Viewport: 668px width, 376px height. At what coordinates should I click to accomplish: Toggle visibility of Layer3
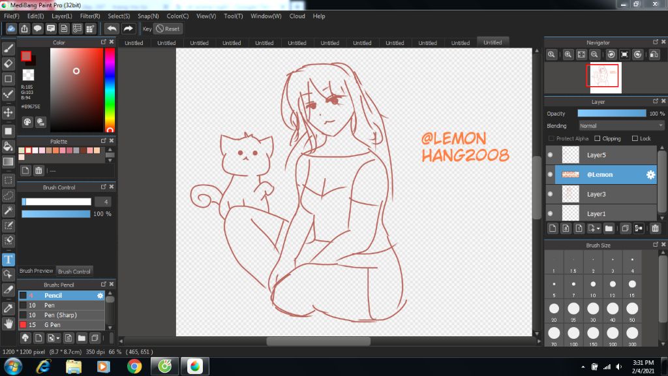click(x=550, y=194)
